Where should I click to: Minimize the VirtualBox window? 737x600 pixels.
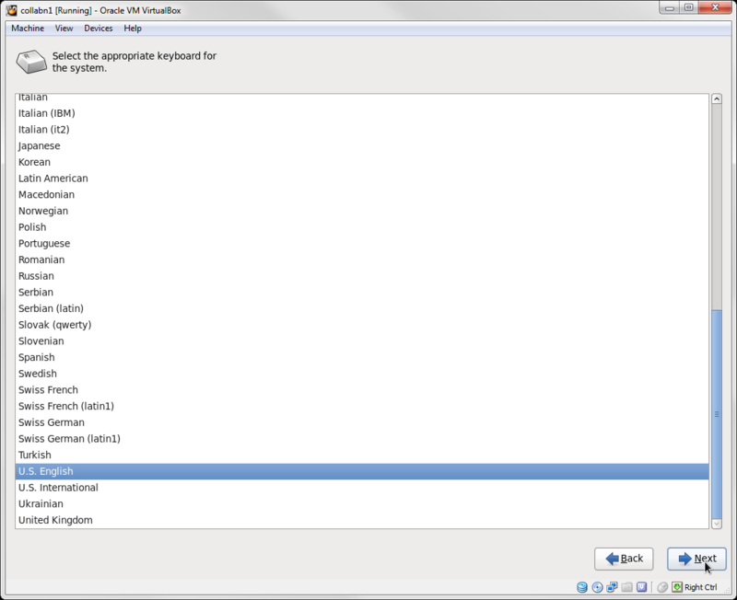[x=670, y=7]
